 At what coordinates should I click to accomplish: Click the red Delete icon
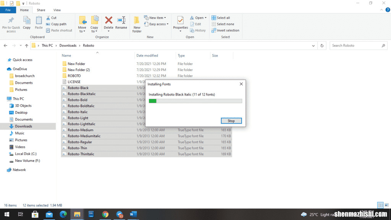click(x=108, y=20)
